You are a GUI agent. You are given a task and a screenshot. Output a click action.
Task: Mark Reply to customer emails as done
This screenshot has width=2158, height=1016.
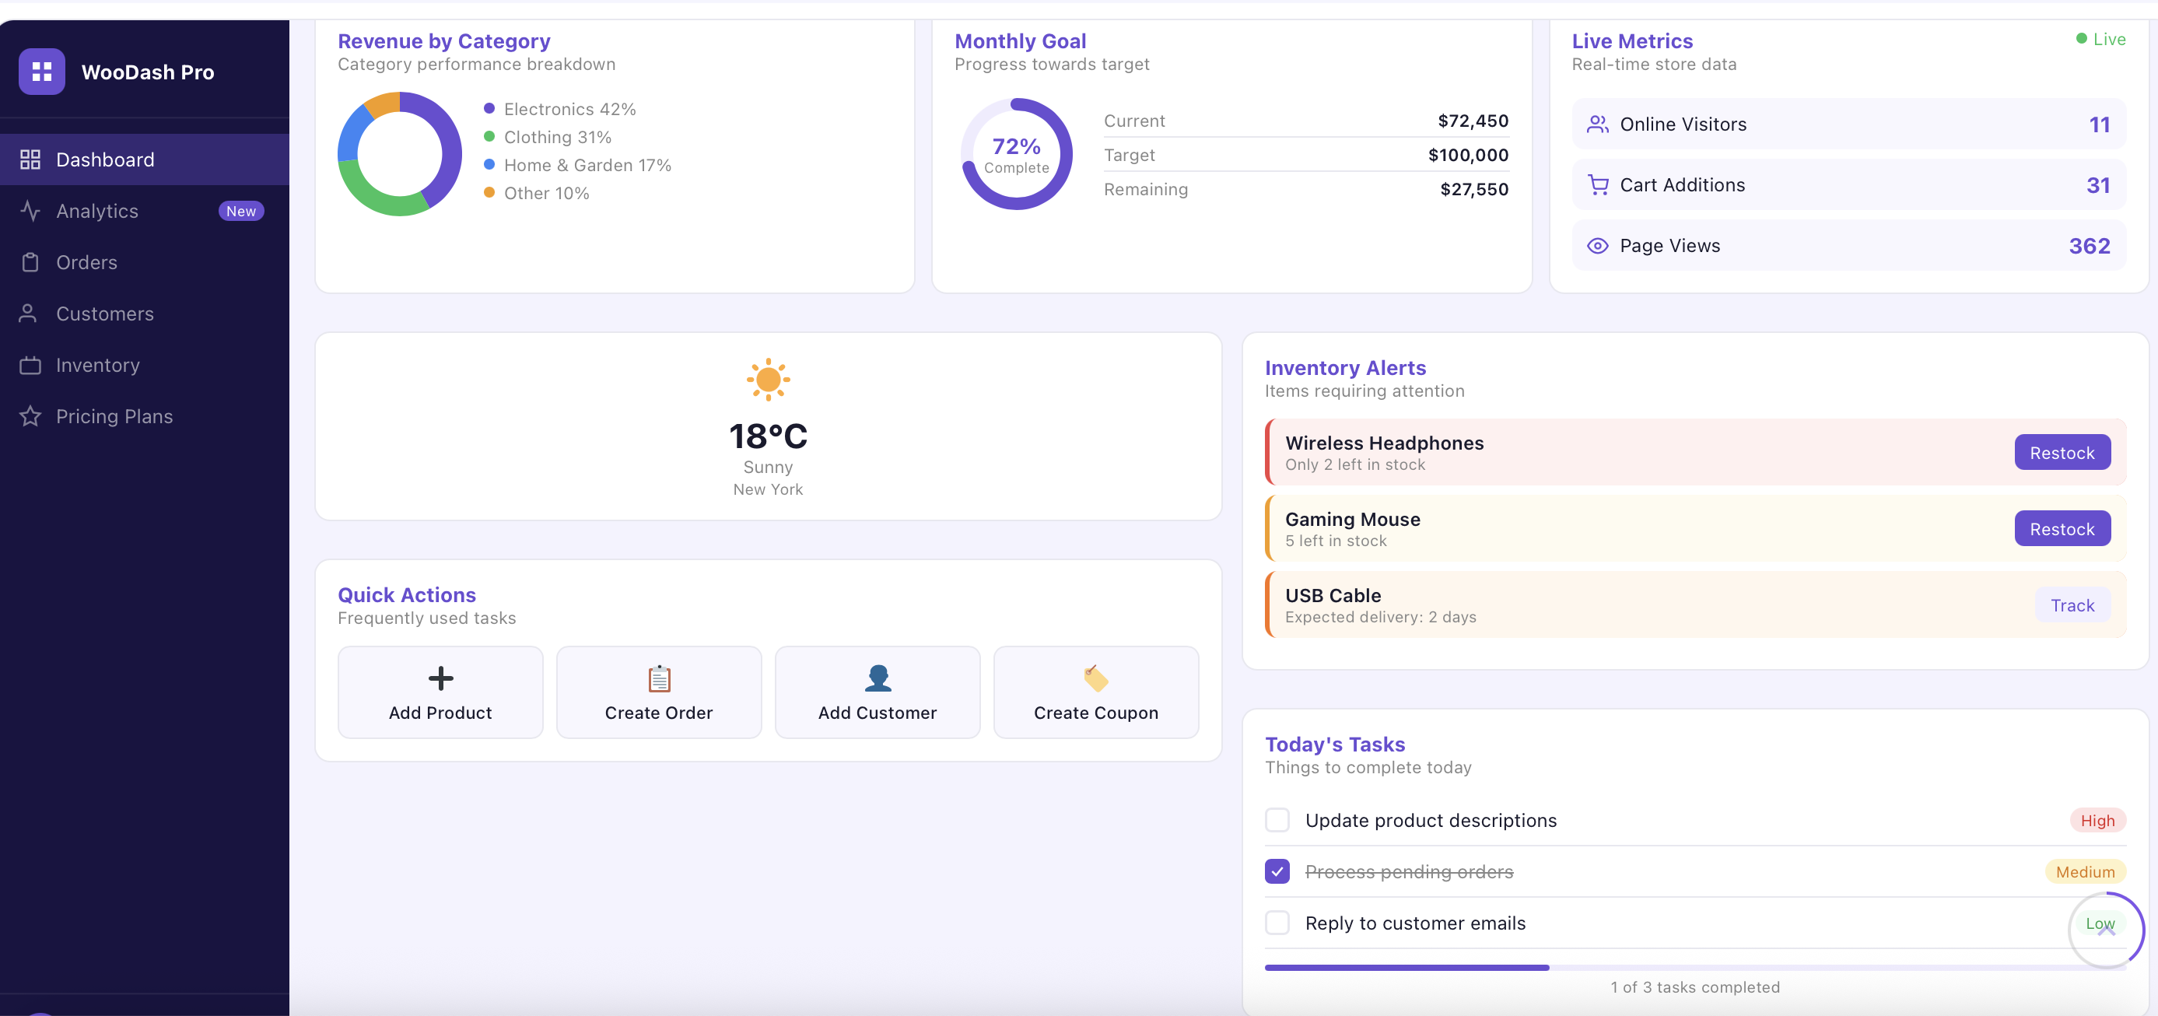pos(1277,923)
